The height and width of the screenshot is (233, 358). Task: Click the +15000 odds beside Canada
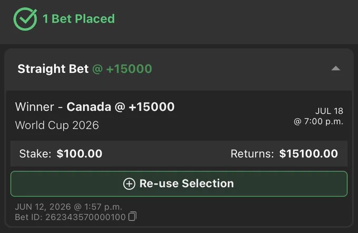tap(152, 107)
